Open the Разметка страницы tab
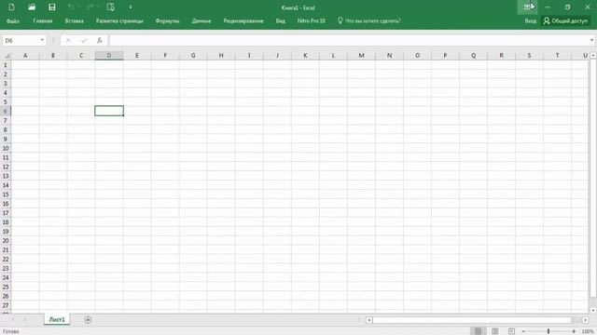Viewport: 597px width, 335px height. tap(119, 20)
